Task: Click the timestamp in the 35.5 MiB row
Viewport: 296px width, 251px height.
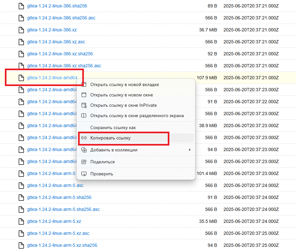Action: point(251,221)
